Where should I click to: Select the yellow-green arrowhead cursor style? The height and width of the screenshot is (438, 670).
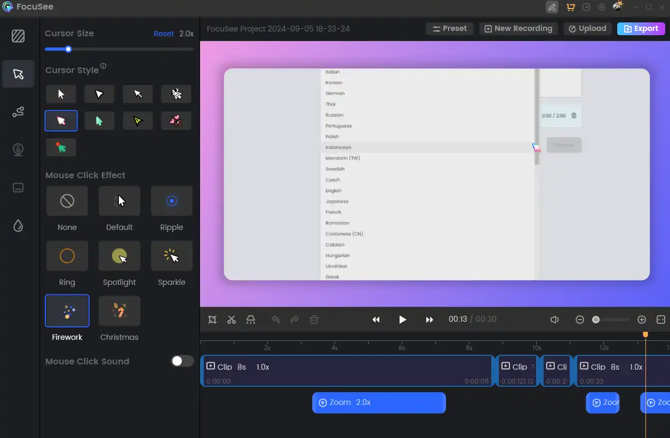(138, 121)
